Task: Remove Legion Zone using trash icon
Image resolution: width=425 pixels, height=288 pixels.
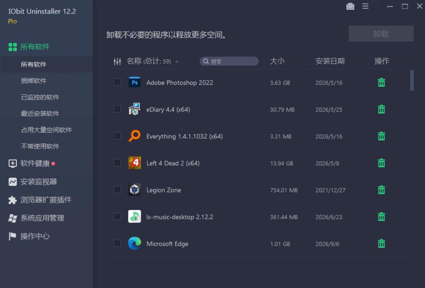Action: [x=381, y=190]
